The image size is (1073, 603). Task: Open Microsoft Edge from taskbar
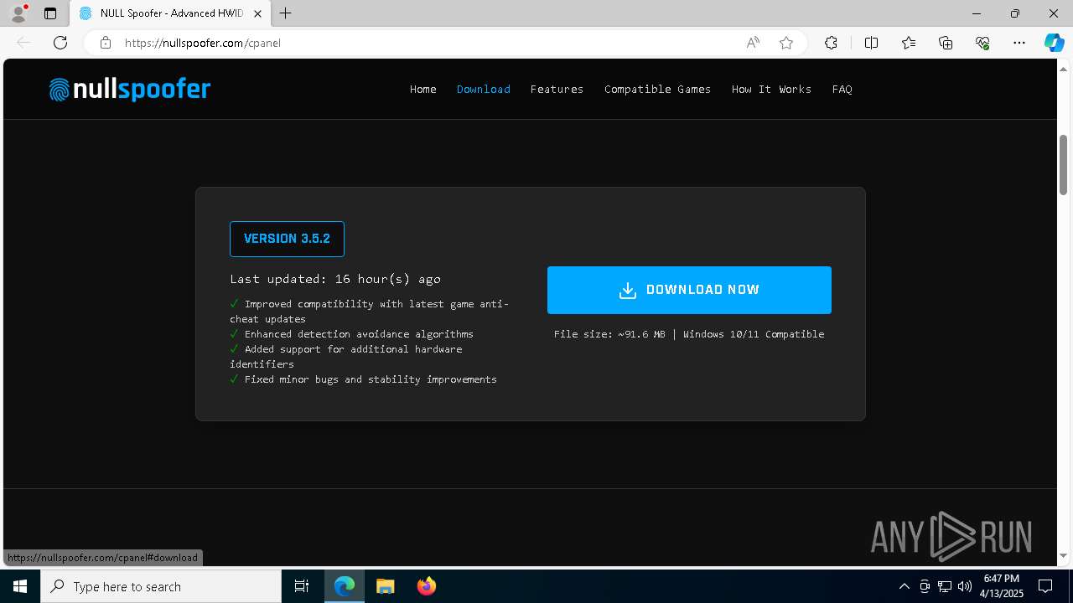point(345,586)
